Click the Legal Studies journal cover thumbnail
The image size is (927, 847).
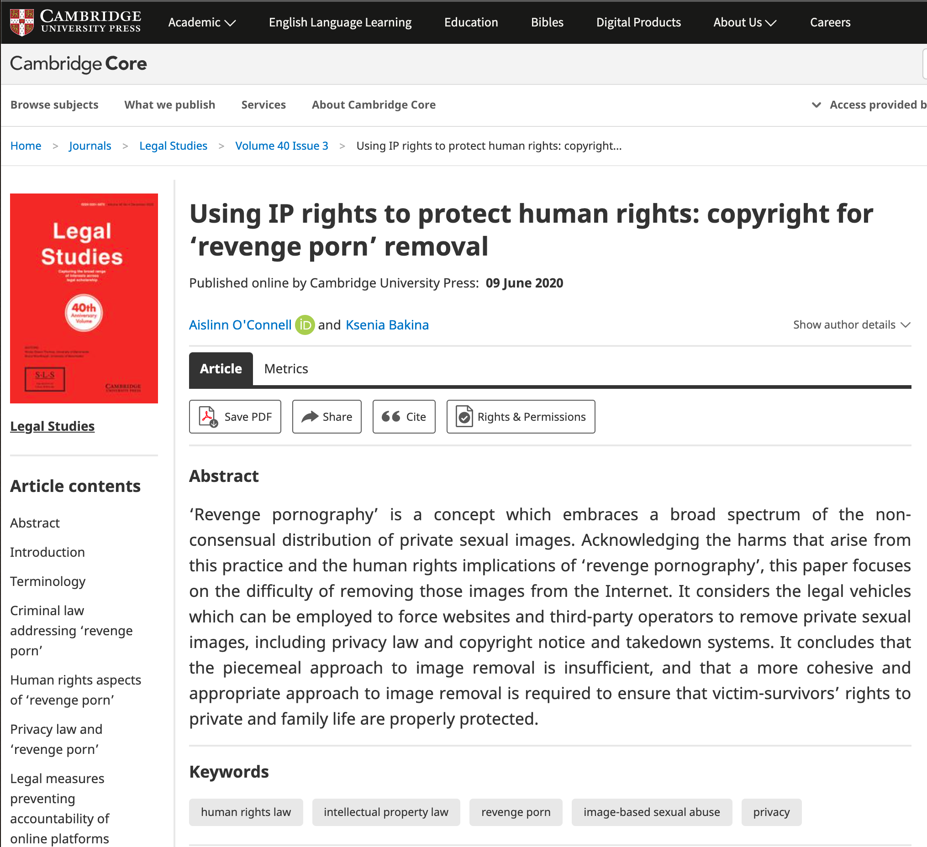coord(84,298)
